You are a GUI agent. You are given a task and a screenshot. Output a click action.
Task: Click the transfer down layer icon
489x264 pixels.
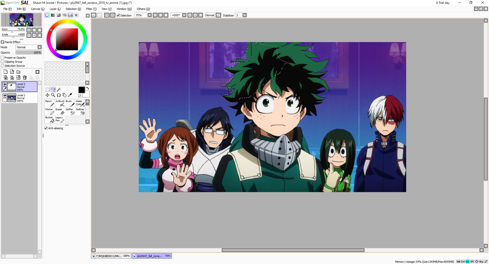(6, 77)
